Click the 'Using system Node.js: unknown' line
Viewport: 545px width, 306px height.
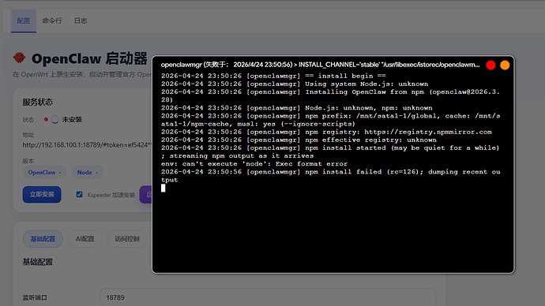(295, 84)
